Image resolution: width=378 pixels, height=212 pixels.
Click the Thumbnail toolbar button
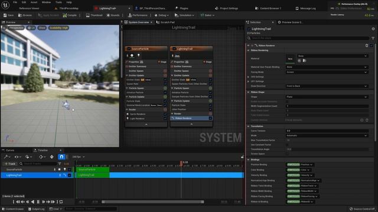click(94, 15)
